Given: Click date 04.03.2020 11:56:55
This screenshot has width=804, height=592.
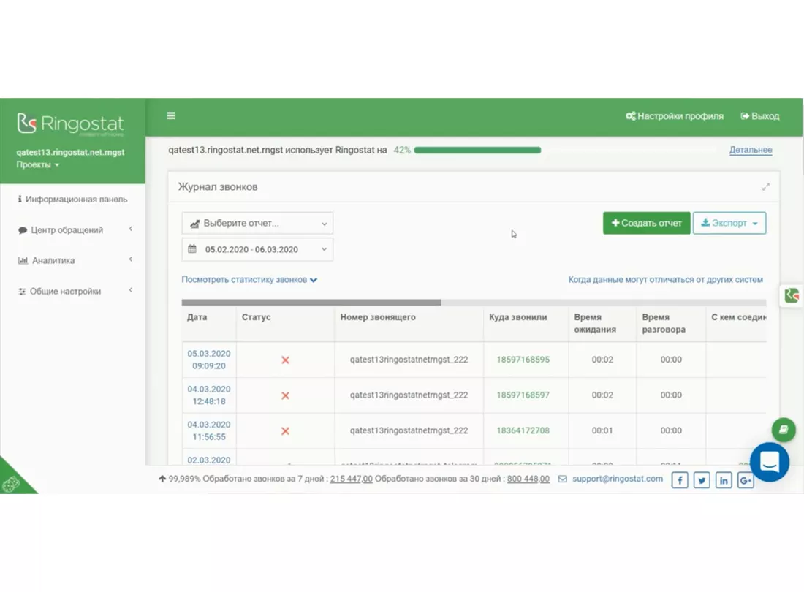Looking at the screenshot, I should pyautogui.click(x=209, y=430).
